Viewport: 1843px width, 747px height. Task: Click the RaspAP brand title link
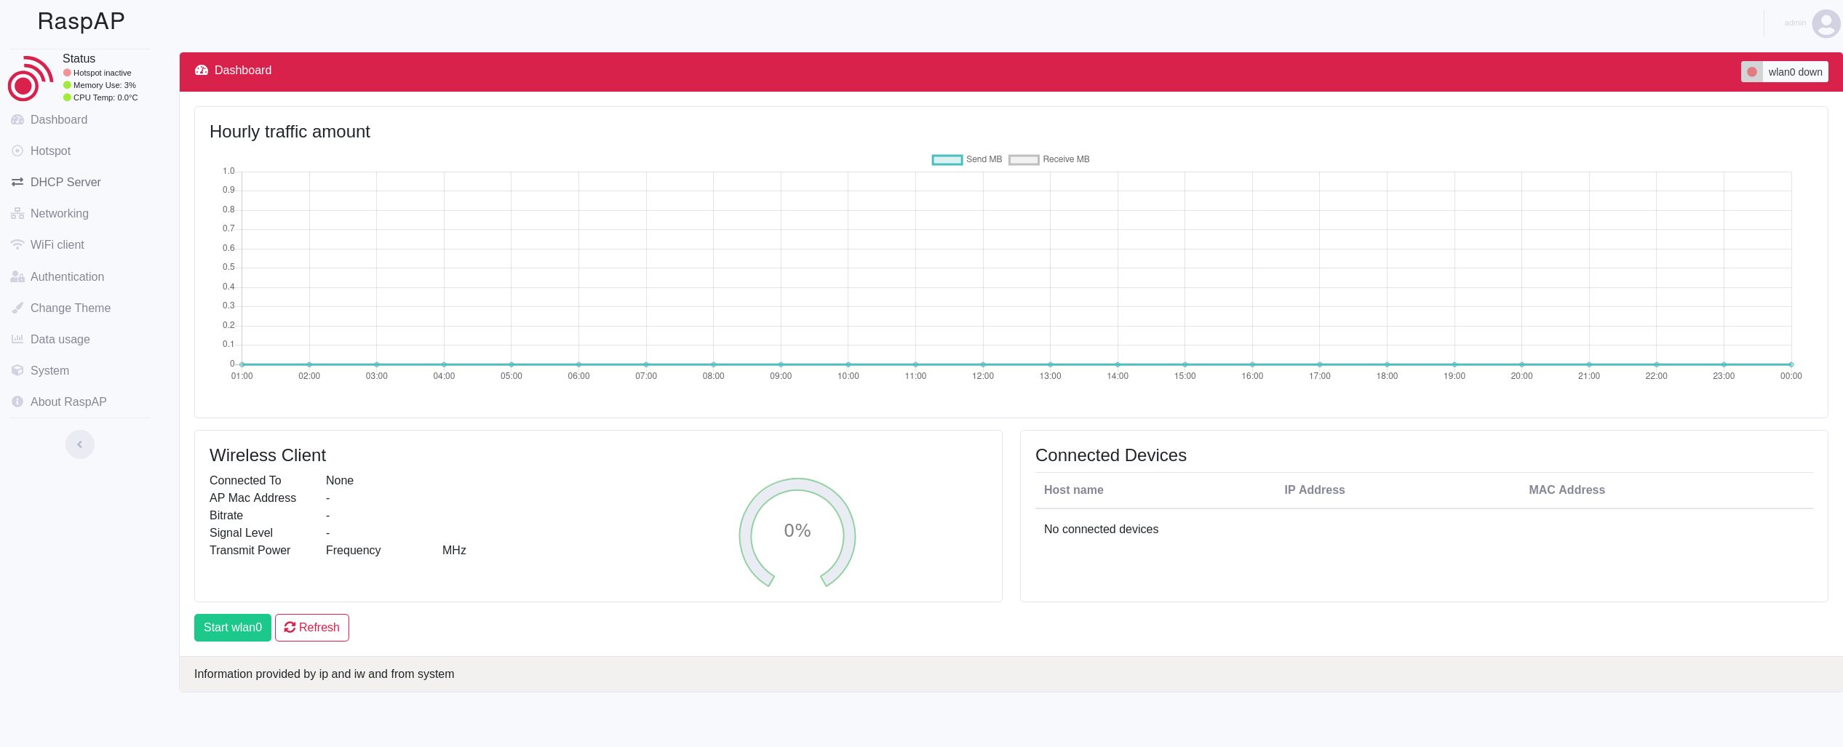click(81, 22)
